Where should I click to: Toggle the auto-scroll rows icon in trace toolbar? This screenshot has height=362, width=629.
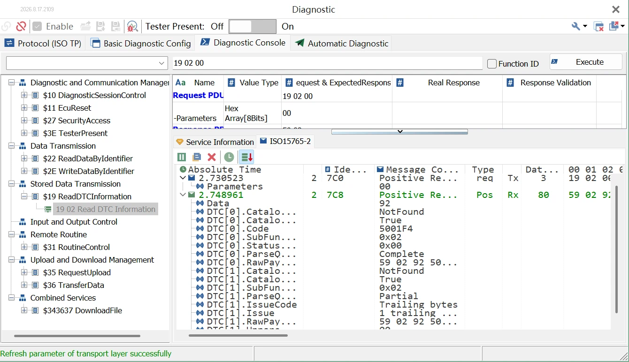coord(246,157)
